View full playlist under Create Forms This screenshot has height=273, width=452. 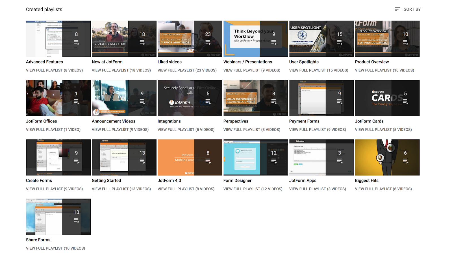[55, 189]
